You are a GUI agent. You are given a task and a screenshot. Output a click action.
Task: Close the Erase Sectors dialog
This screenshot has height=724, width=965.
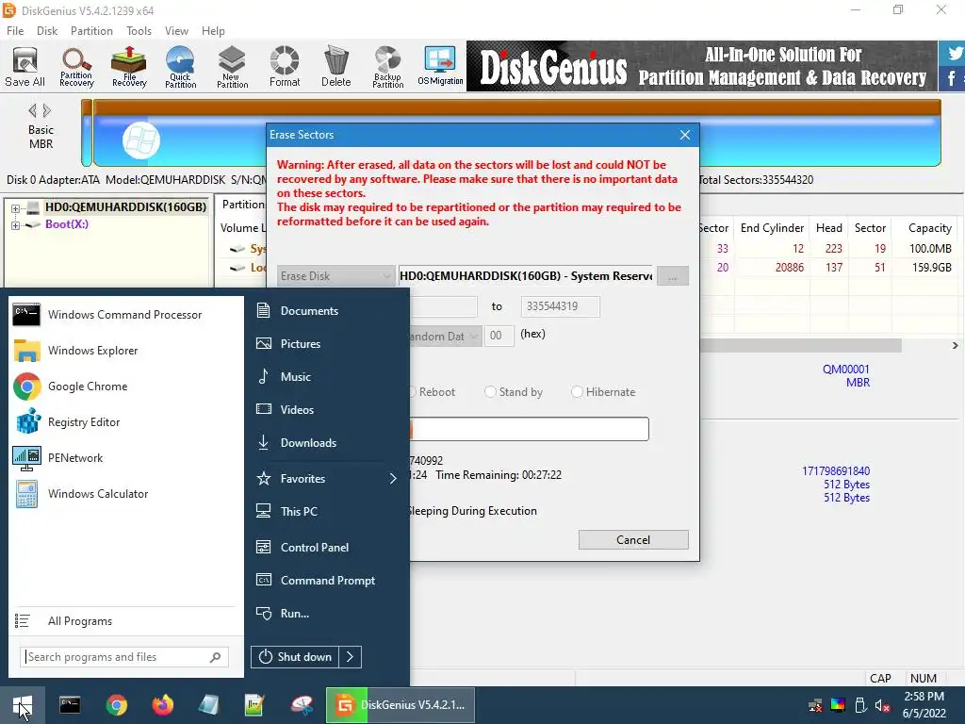685,135
